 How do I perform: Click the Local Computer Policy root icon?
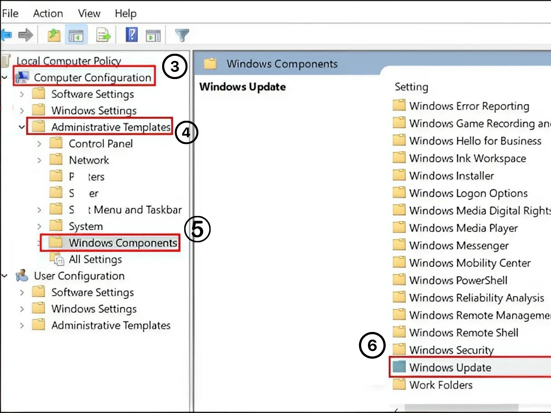[x=6, y=61]
